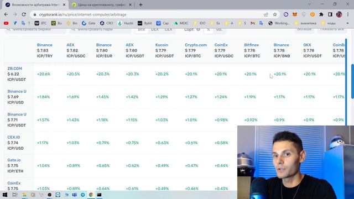354x199 pixels.
Task: Open the YouTube bookmark icon
Action: click(6, 23)
